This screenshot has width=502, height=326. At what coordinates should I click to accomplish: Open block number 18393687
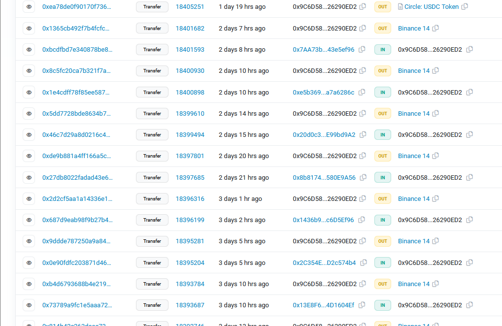190,305
